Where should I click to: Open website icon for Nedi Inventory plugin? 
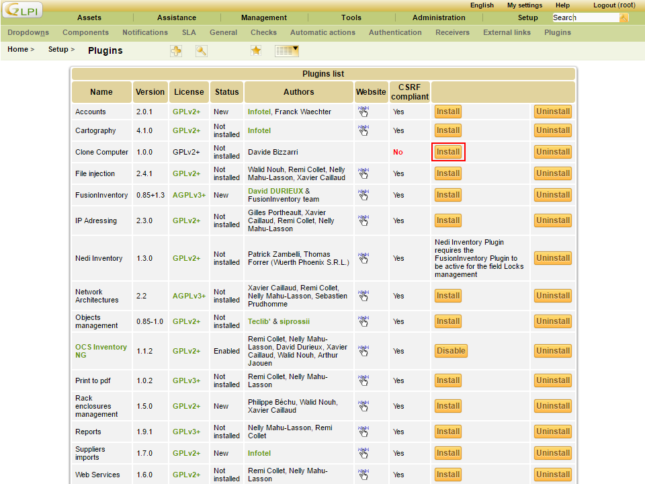tap(363, 258)
